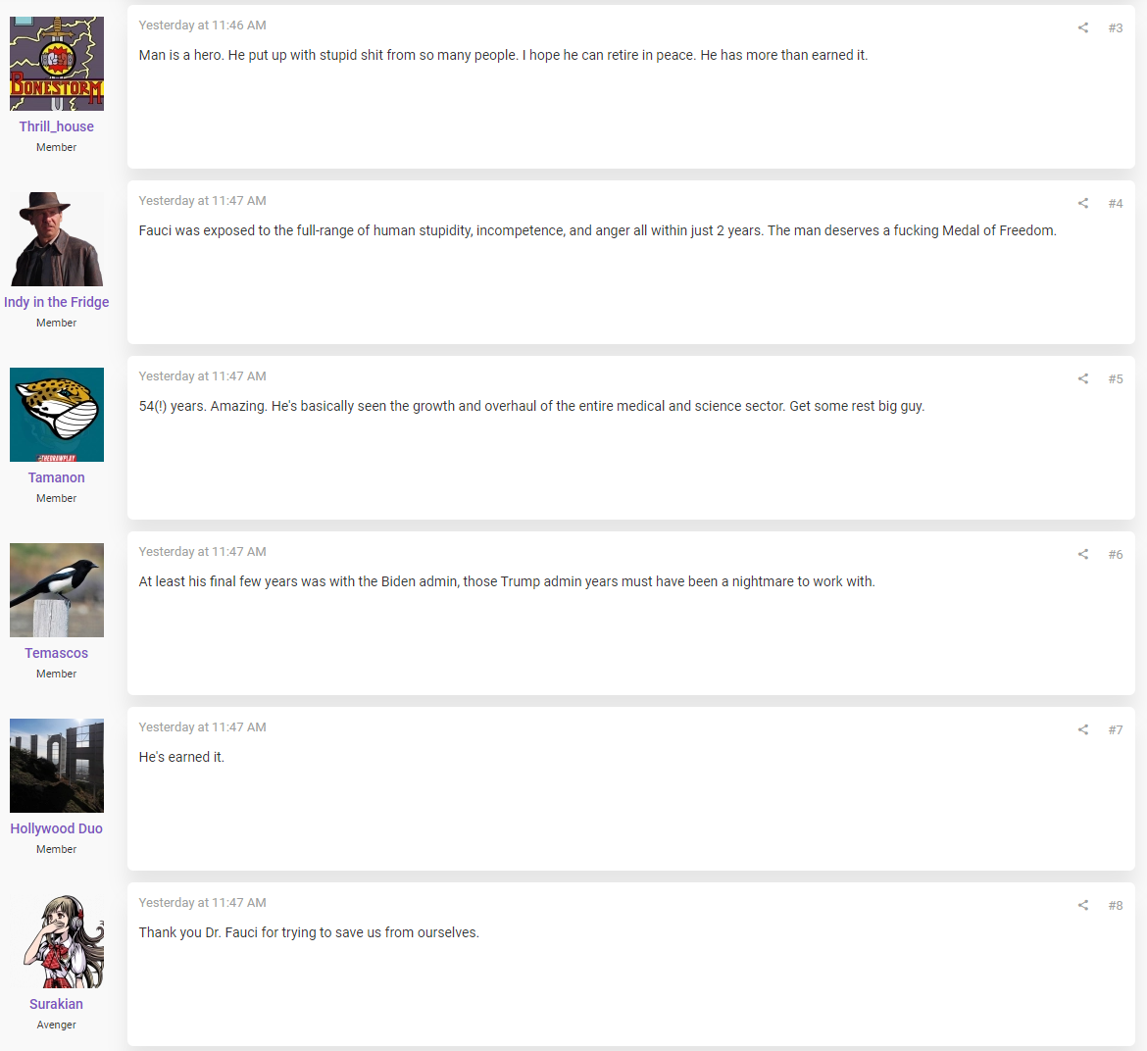The image size is (1147, 1051).
Task: Open permalink number #6
Action: coord(1115,554)
